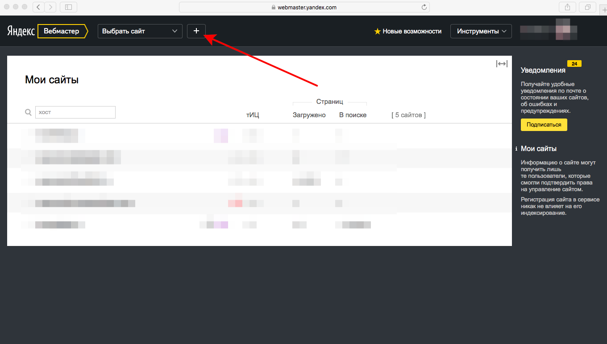
Task: Reload the page in the address bar
Action: tap(424, 7)
